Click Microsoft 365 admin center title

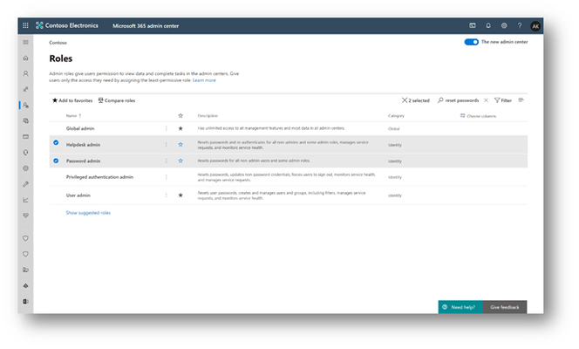pyautogui.click(x=146, y=26)
